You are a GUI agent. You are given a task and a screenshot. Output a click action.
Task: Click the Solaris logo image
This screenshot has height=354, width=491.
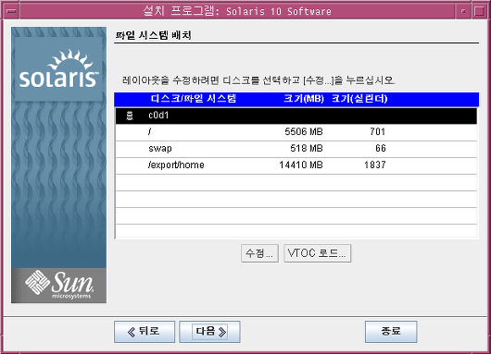(x=59, y=69)
